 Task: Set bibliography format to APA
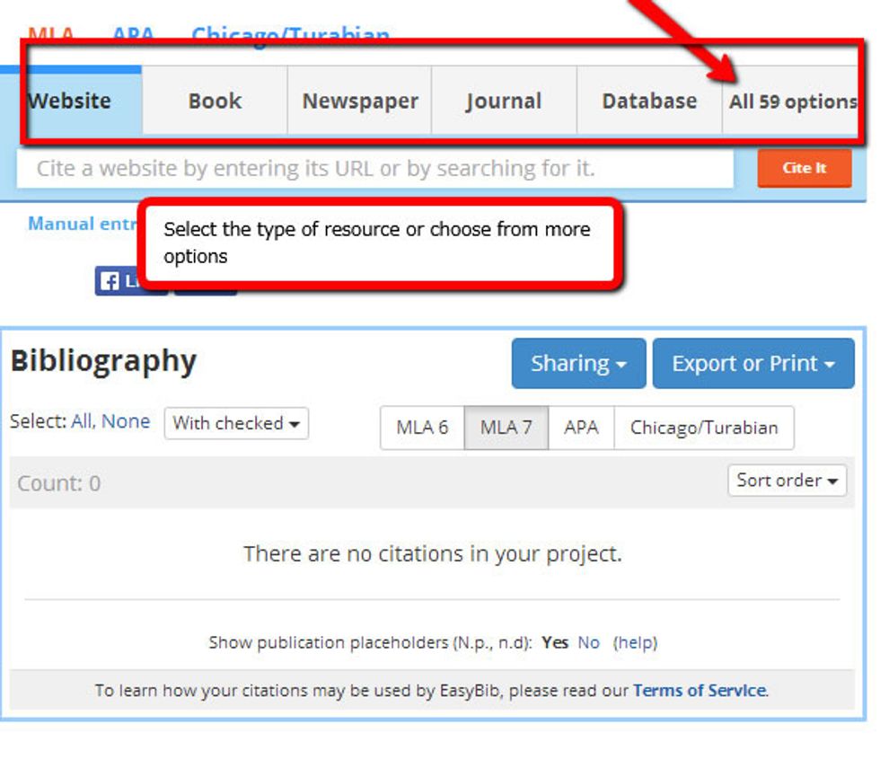point(581,428)
